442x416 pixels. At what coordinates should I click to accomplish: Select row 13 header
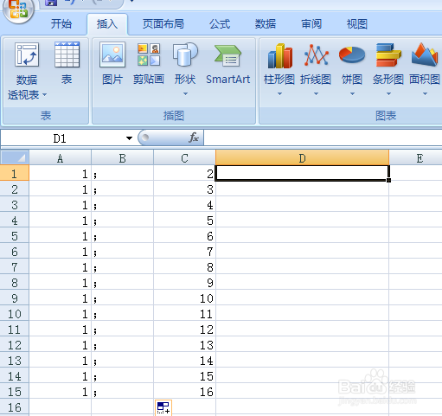click(15, 360)
